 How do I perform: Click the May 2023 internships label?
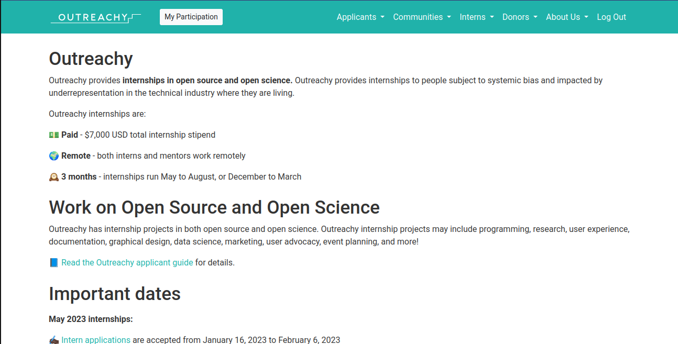(x=91, y=319)
